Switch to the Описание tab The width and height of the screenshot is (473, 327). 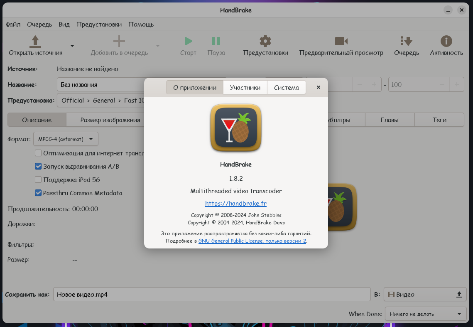[x=37, y=120]
